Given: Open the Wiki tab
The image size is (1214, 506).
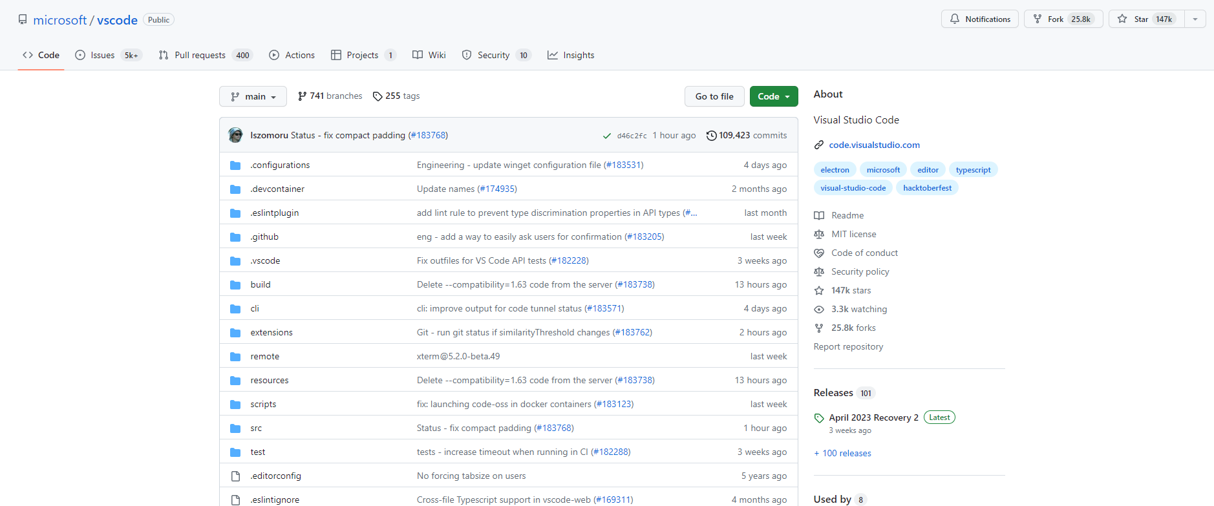Looking at the screenshot, I should [x=429, y=55].
